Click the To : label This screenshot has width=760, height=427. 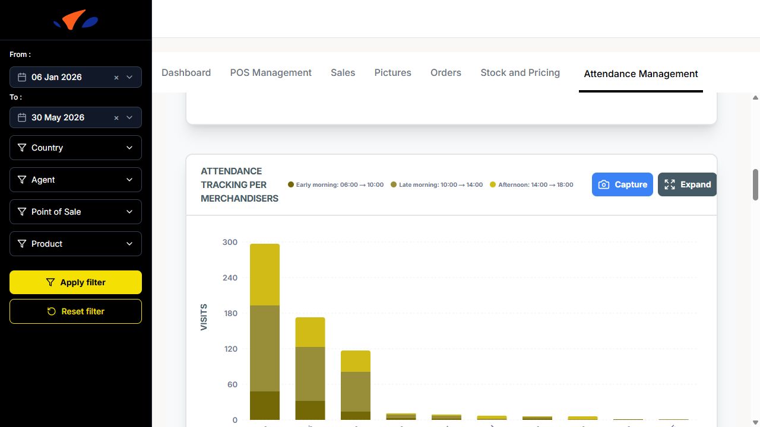pos(16,97)
